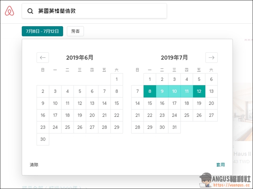
Task: Select June 1 in the calendar
Action: [117, 79]
